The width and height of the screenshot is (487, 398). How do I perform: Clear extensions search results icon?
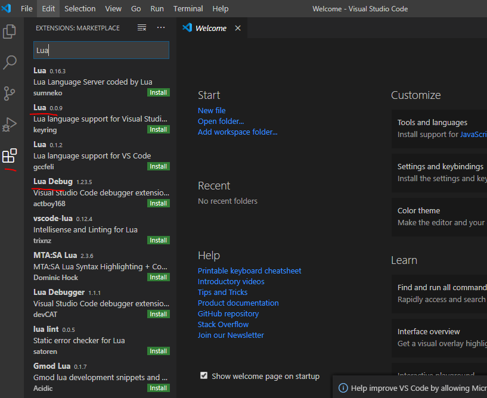[142, 27]
